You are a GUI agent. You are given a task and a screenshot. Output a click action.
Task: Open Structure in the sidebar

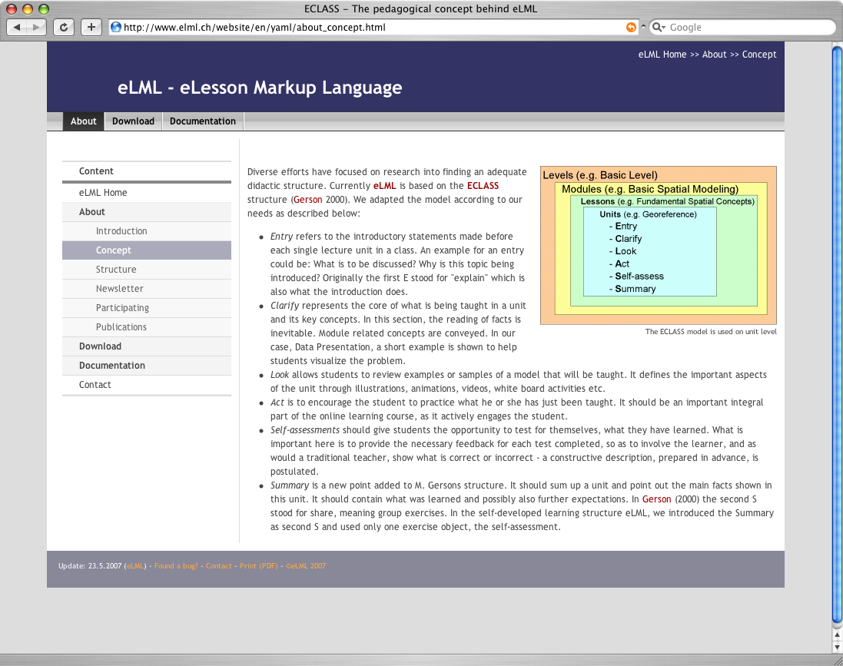(147, 270)
